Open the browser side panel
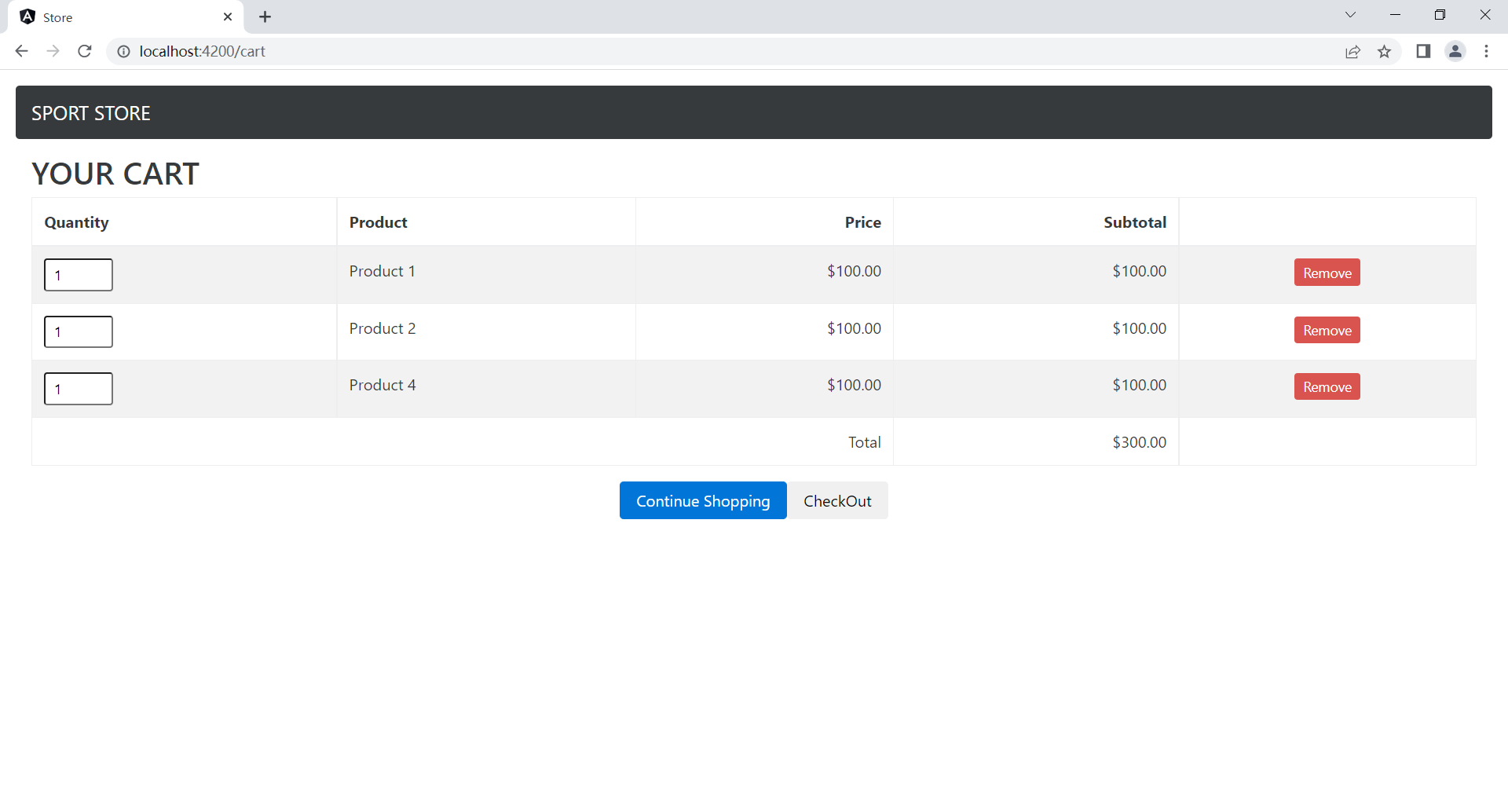The height and width of the screenshot is (809, 1508). (1423, 51)
